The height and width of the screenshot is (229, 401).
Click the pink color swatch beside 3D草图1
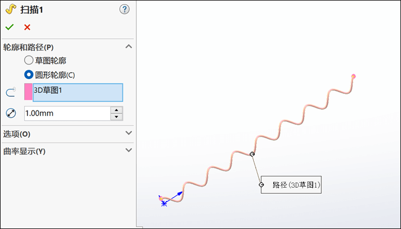point(28,92)
